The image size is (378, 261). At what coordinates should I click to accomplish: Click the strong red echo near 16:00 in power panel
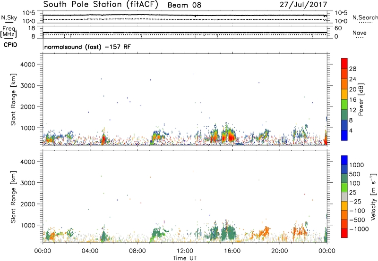(x=232, y=137)
